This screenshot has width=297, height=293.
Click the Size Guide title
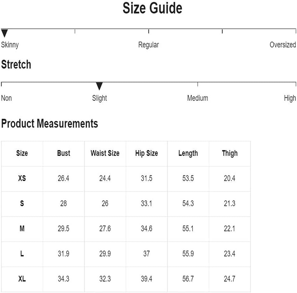[x=152, y=8]
